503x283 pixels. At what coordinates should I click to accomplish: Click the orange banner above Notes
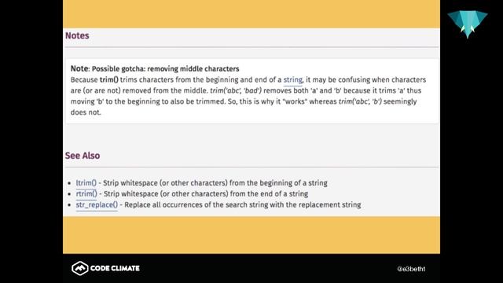(251, 14)
